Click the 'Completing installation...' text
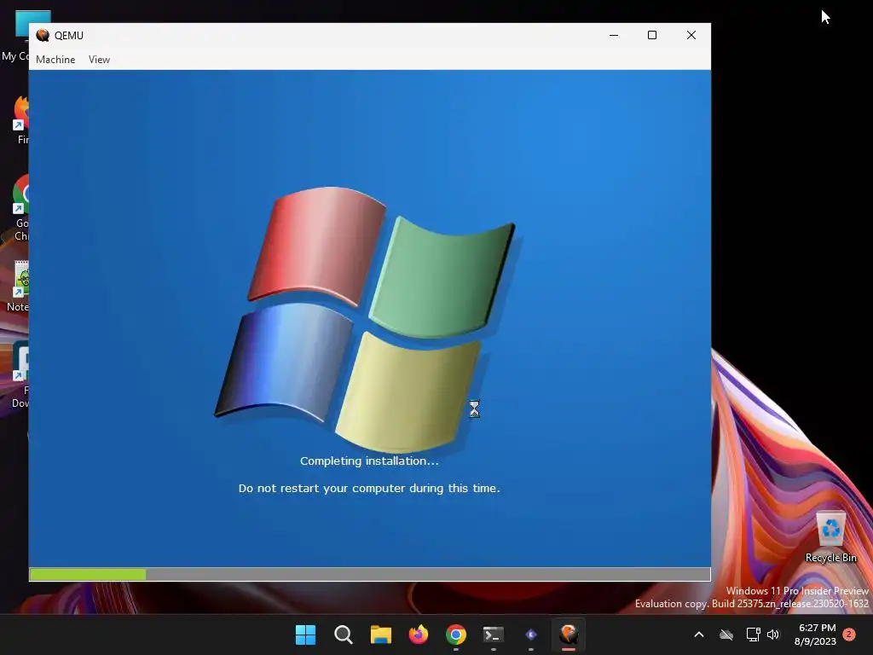The height and width of the screenshot is (655, 873). coord(369,461)
